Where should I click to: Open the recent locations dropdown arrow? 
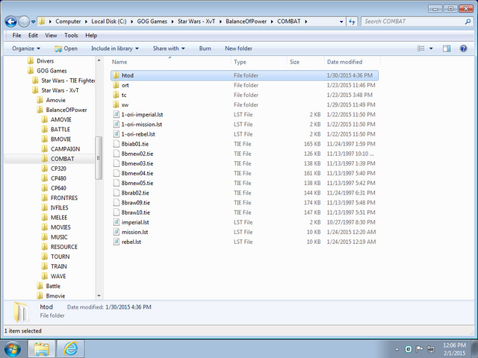[x=33, y=22]
